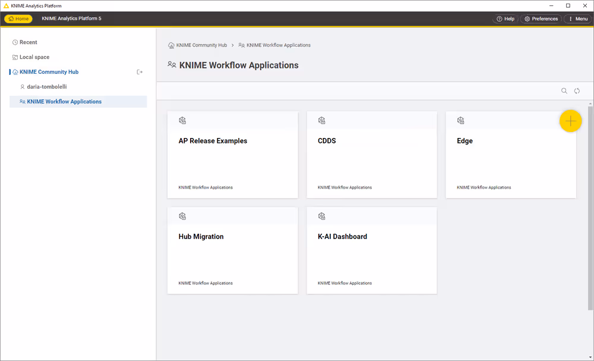Switch to the KNIME Analytics Platform 5 tab
Viewport: 594px width, 361px height.
[71, 18]
